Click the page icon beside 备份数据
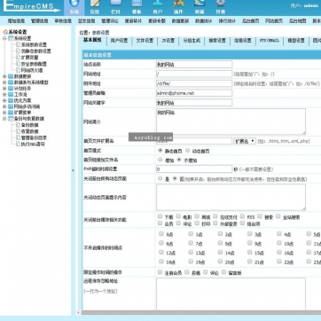This screenshot has height=321, width=321. pyautogui.click(x=18, y=125)
